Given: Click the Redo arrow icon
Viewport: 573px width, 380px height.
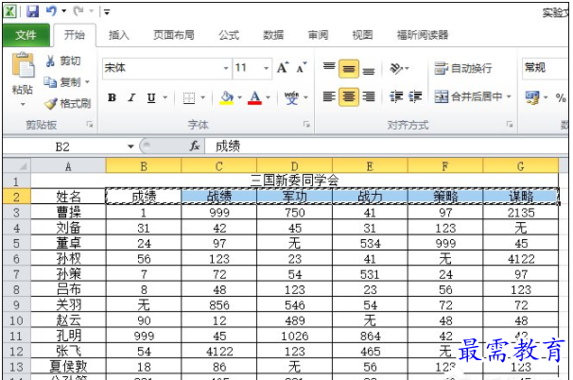Looking at the screenshot, I should click(78, 11).
